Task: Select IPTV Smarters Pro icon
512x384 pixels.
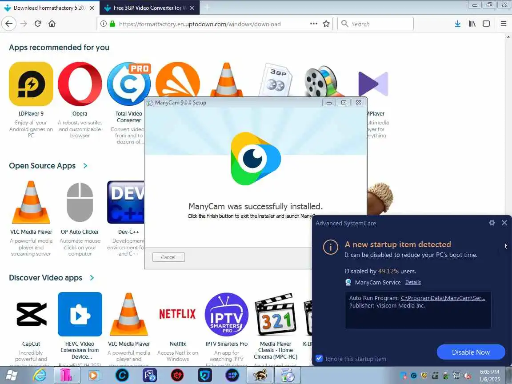Action: [227, 314]
